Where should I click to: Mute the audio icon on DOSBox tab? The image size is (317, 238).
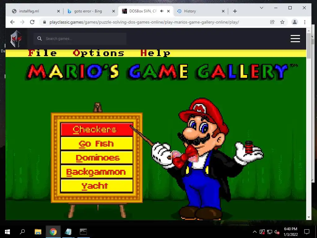click(162, 11)
